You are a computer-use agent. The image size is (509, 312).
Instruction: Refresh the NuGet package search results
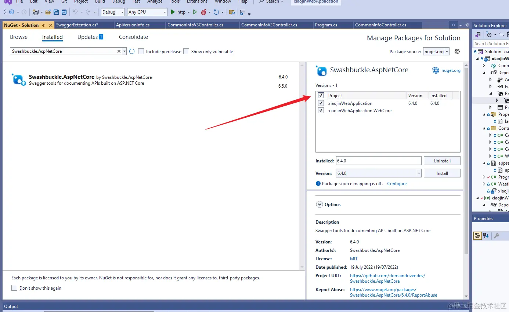(x=132, y=51)
